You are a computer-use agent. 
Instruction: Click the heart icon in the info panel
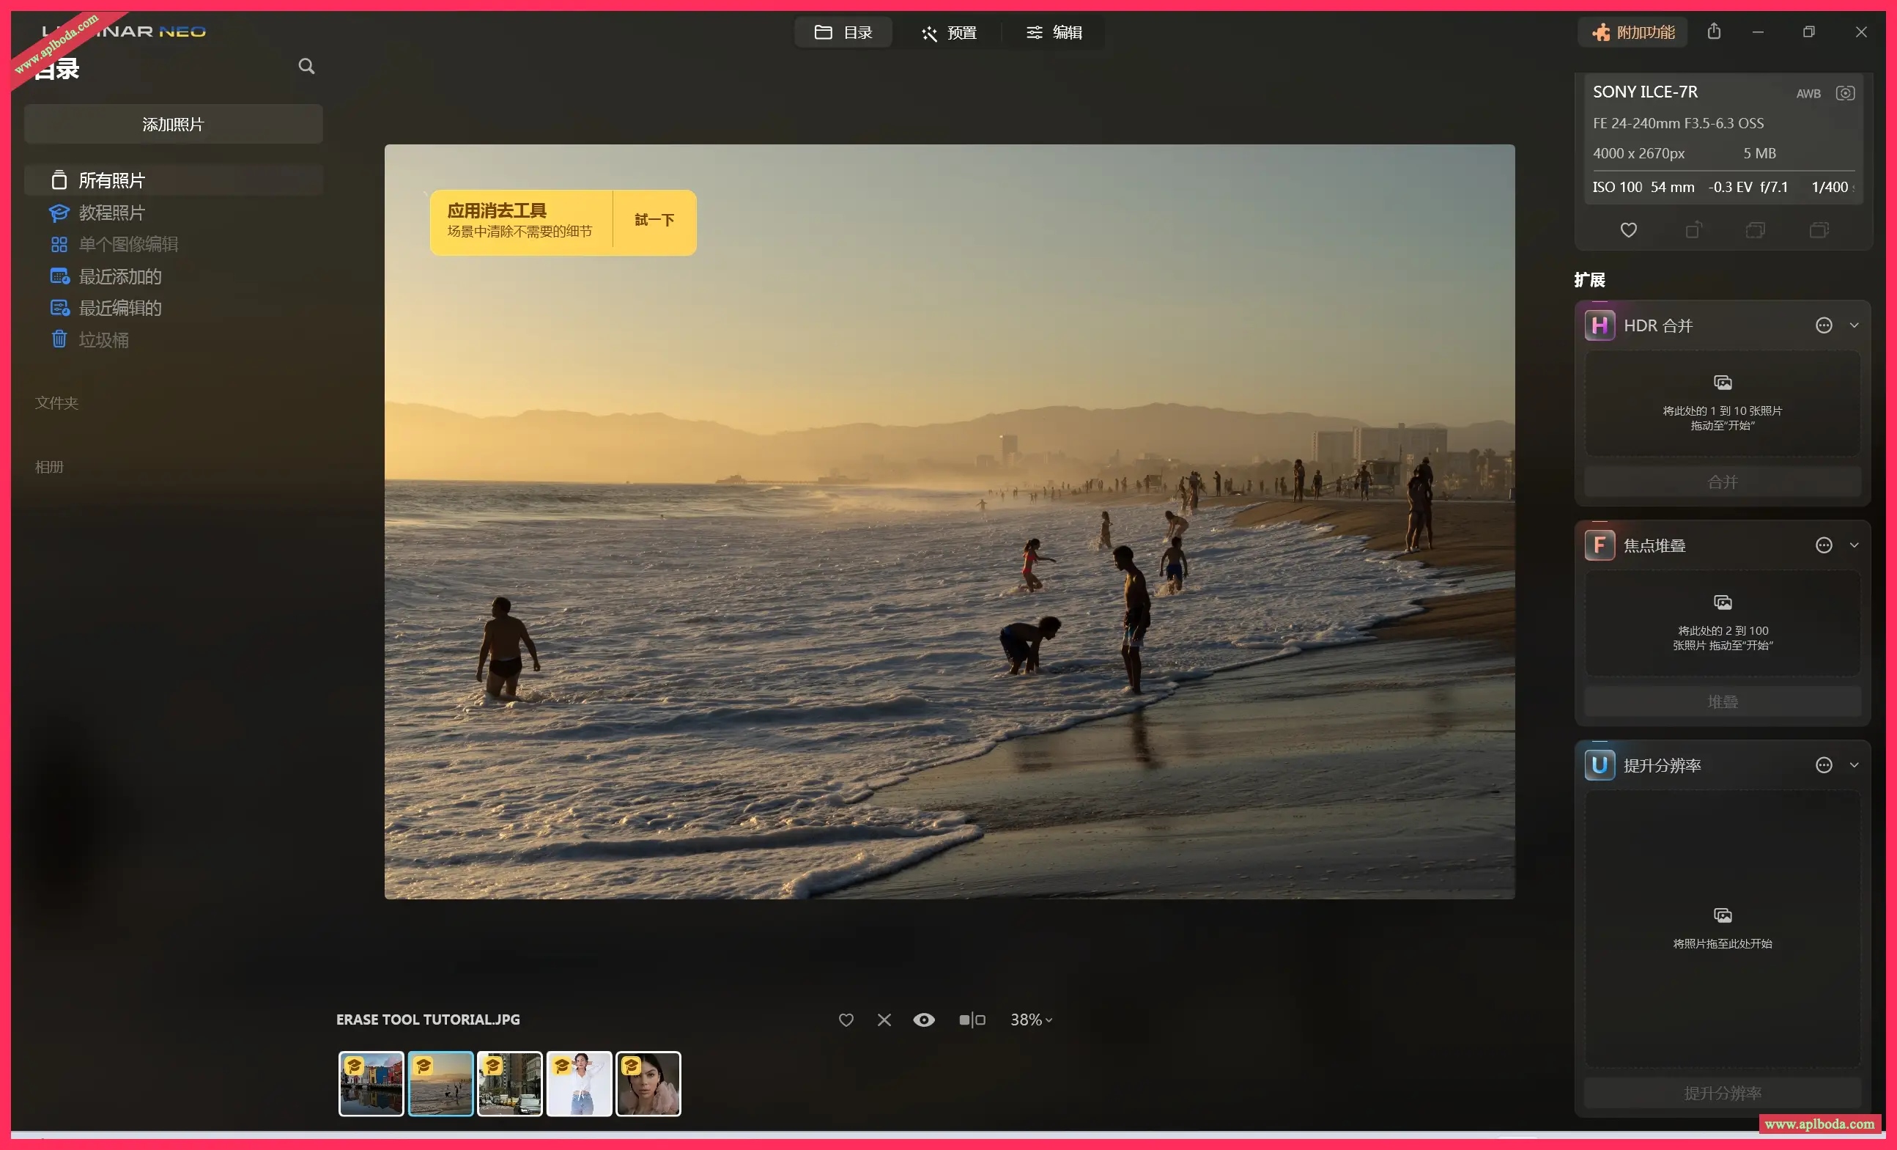click(1628, 229)
